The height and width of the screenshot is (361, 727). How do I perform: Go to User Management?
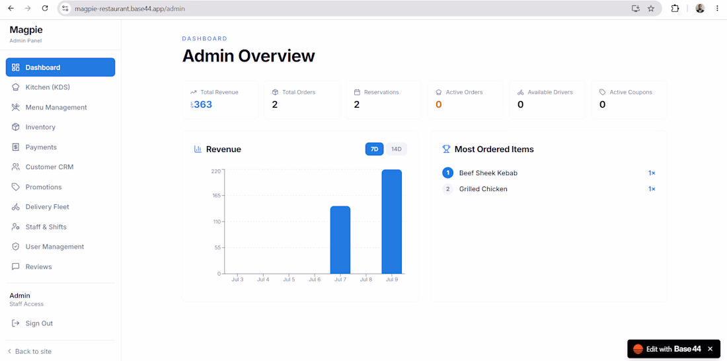60,247
